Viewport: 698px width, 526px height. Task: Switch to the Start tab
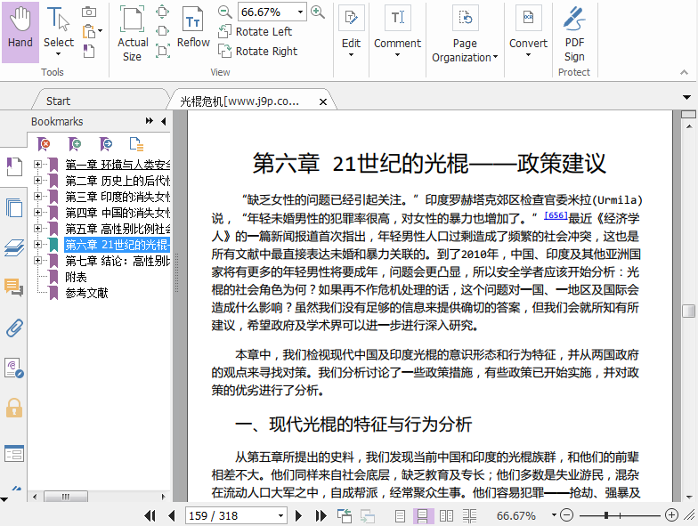59,101
